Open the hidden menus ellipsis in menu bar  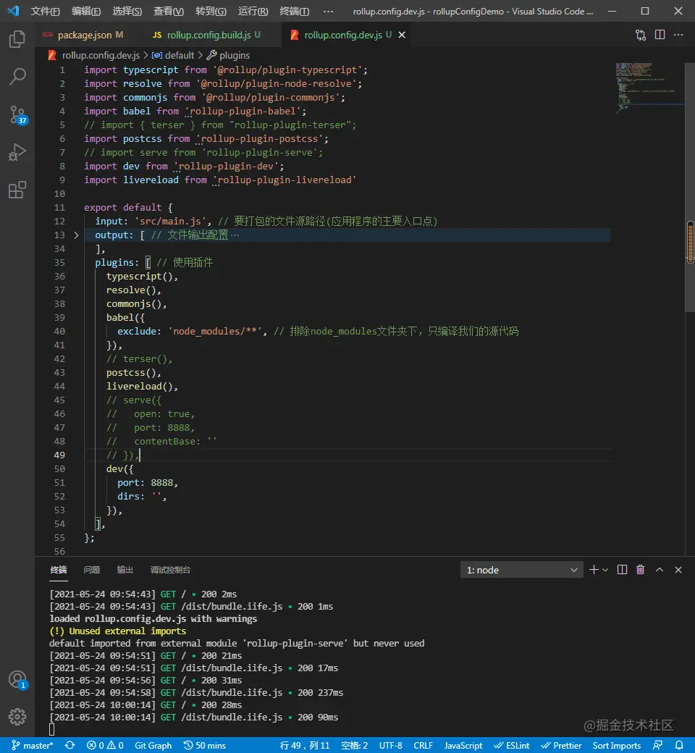[x=328, y=11]
